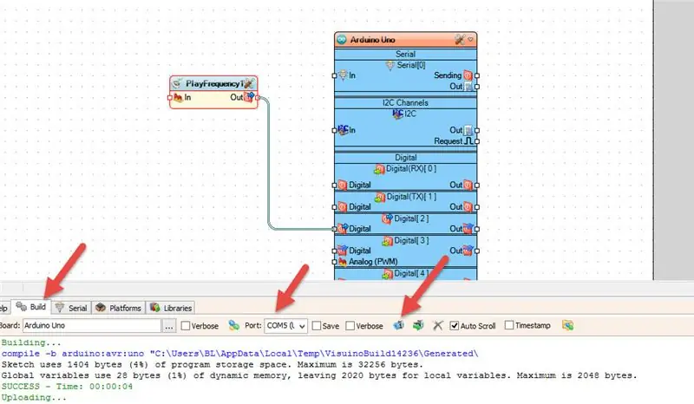This screenshot has height=404, width=694.
Task: Select the Digital section header
Action: click(x=405, y=158)
